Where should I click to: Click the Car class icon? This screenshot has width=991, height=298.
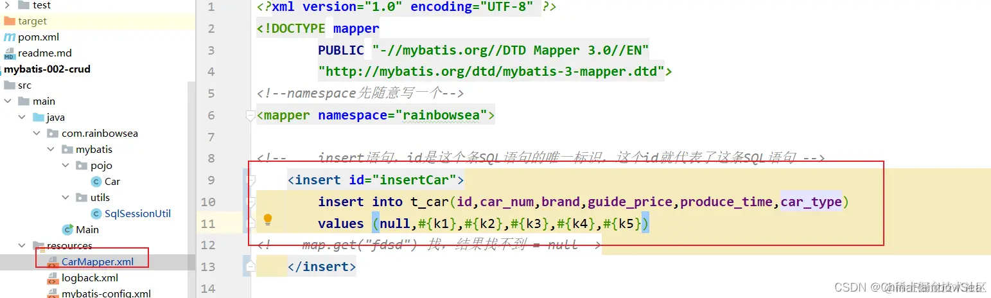point(97,182)
